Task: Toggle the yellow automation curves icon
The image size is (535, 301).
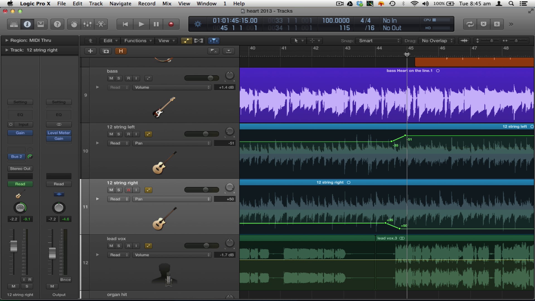Action: (186, 41)
